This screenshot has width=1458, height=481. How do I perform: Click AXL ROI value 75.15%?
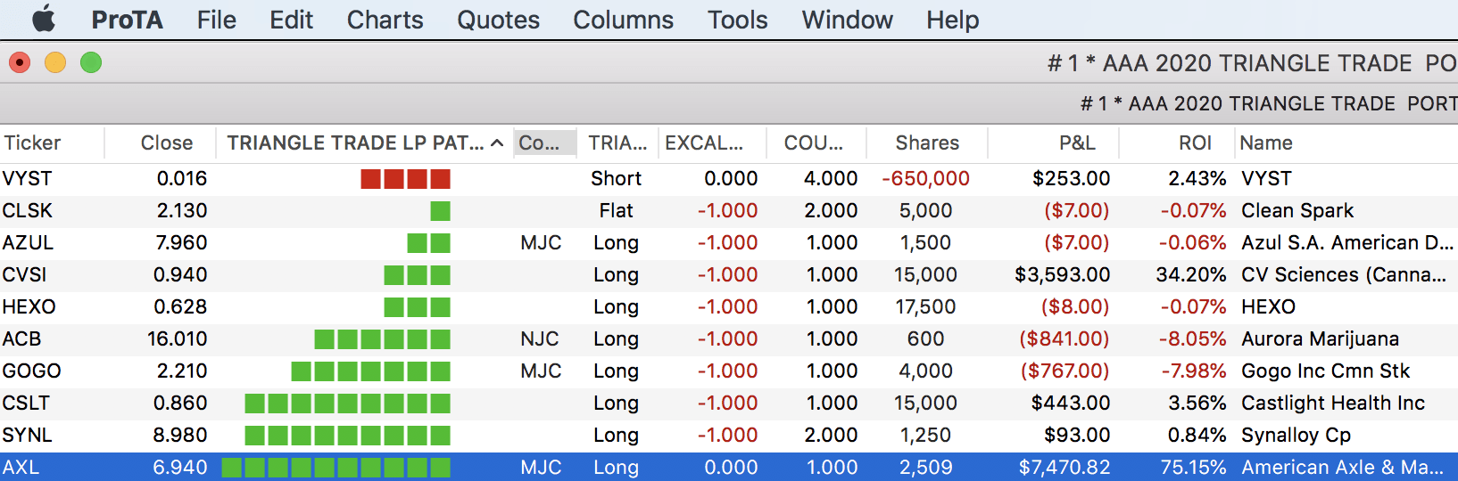coord(1193,467)
